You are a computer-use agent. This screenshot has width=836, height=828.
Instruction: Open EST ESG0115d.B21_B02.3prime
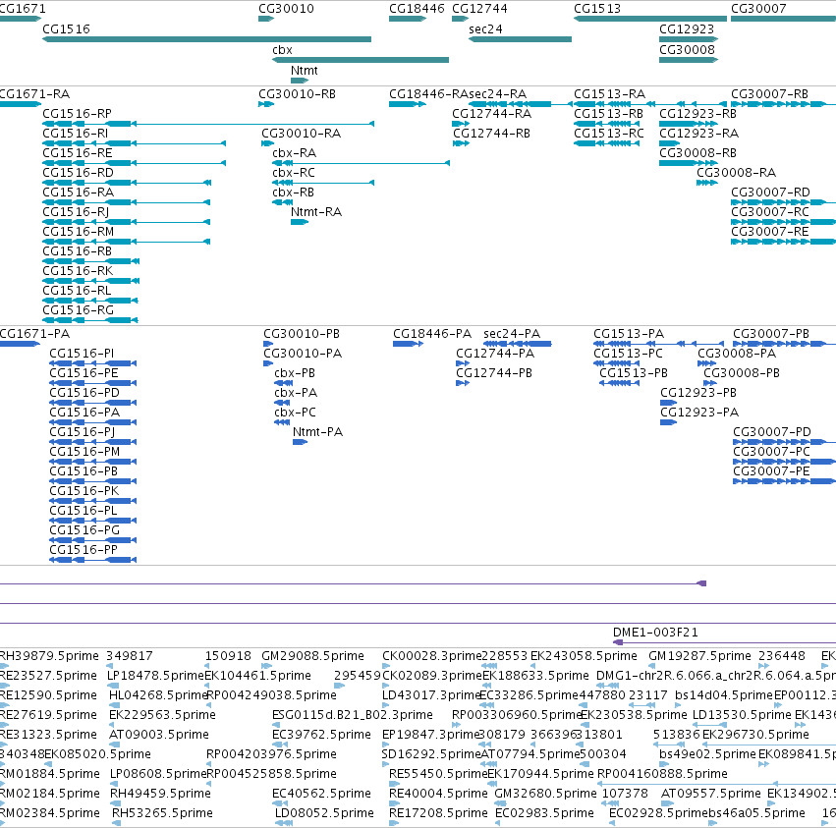point(353,715)
